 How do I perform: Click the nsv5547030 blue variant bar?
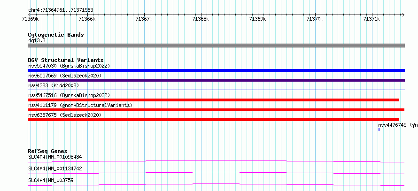point(216,70)
